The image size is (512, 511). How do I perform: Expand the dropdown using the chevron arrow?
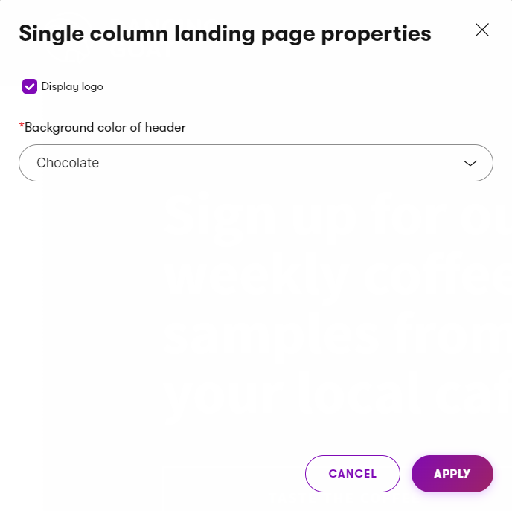[470, 164]
